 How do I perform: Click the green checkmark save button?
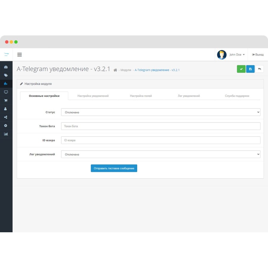coord(241,69)
